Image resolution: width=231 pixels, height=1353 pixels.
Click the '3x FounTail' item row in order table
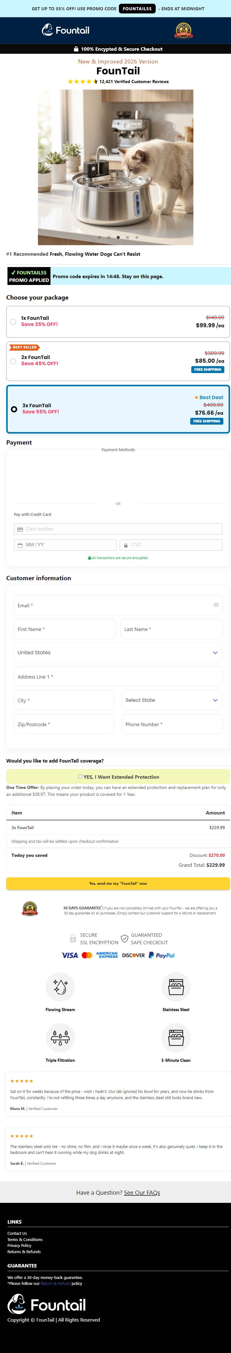118,827
